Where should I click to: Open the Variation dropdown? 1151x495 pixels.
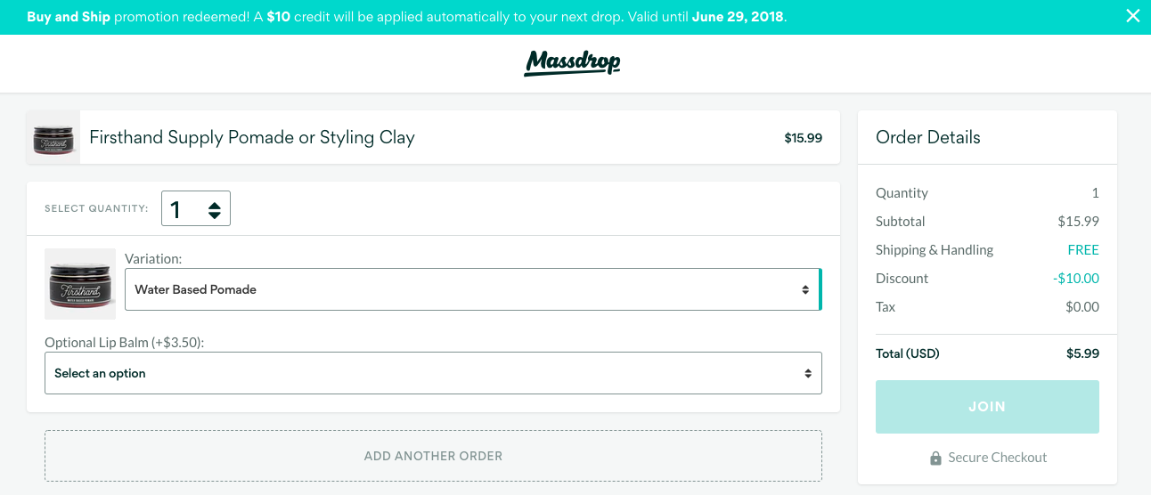coord(472,289)
